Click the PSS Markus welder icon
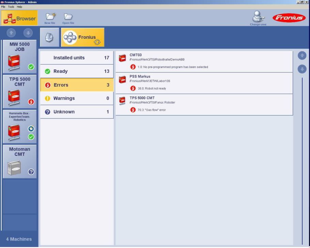310x248 pixels. [x=122, y=80]
